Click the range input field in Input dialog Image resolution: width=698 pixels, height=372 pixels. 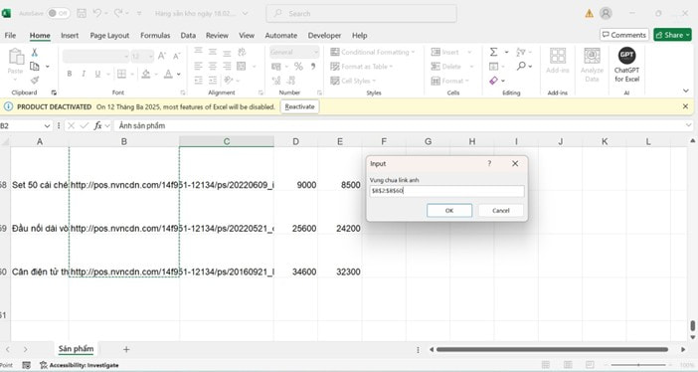click(446, 191)
